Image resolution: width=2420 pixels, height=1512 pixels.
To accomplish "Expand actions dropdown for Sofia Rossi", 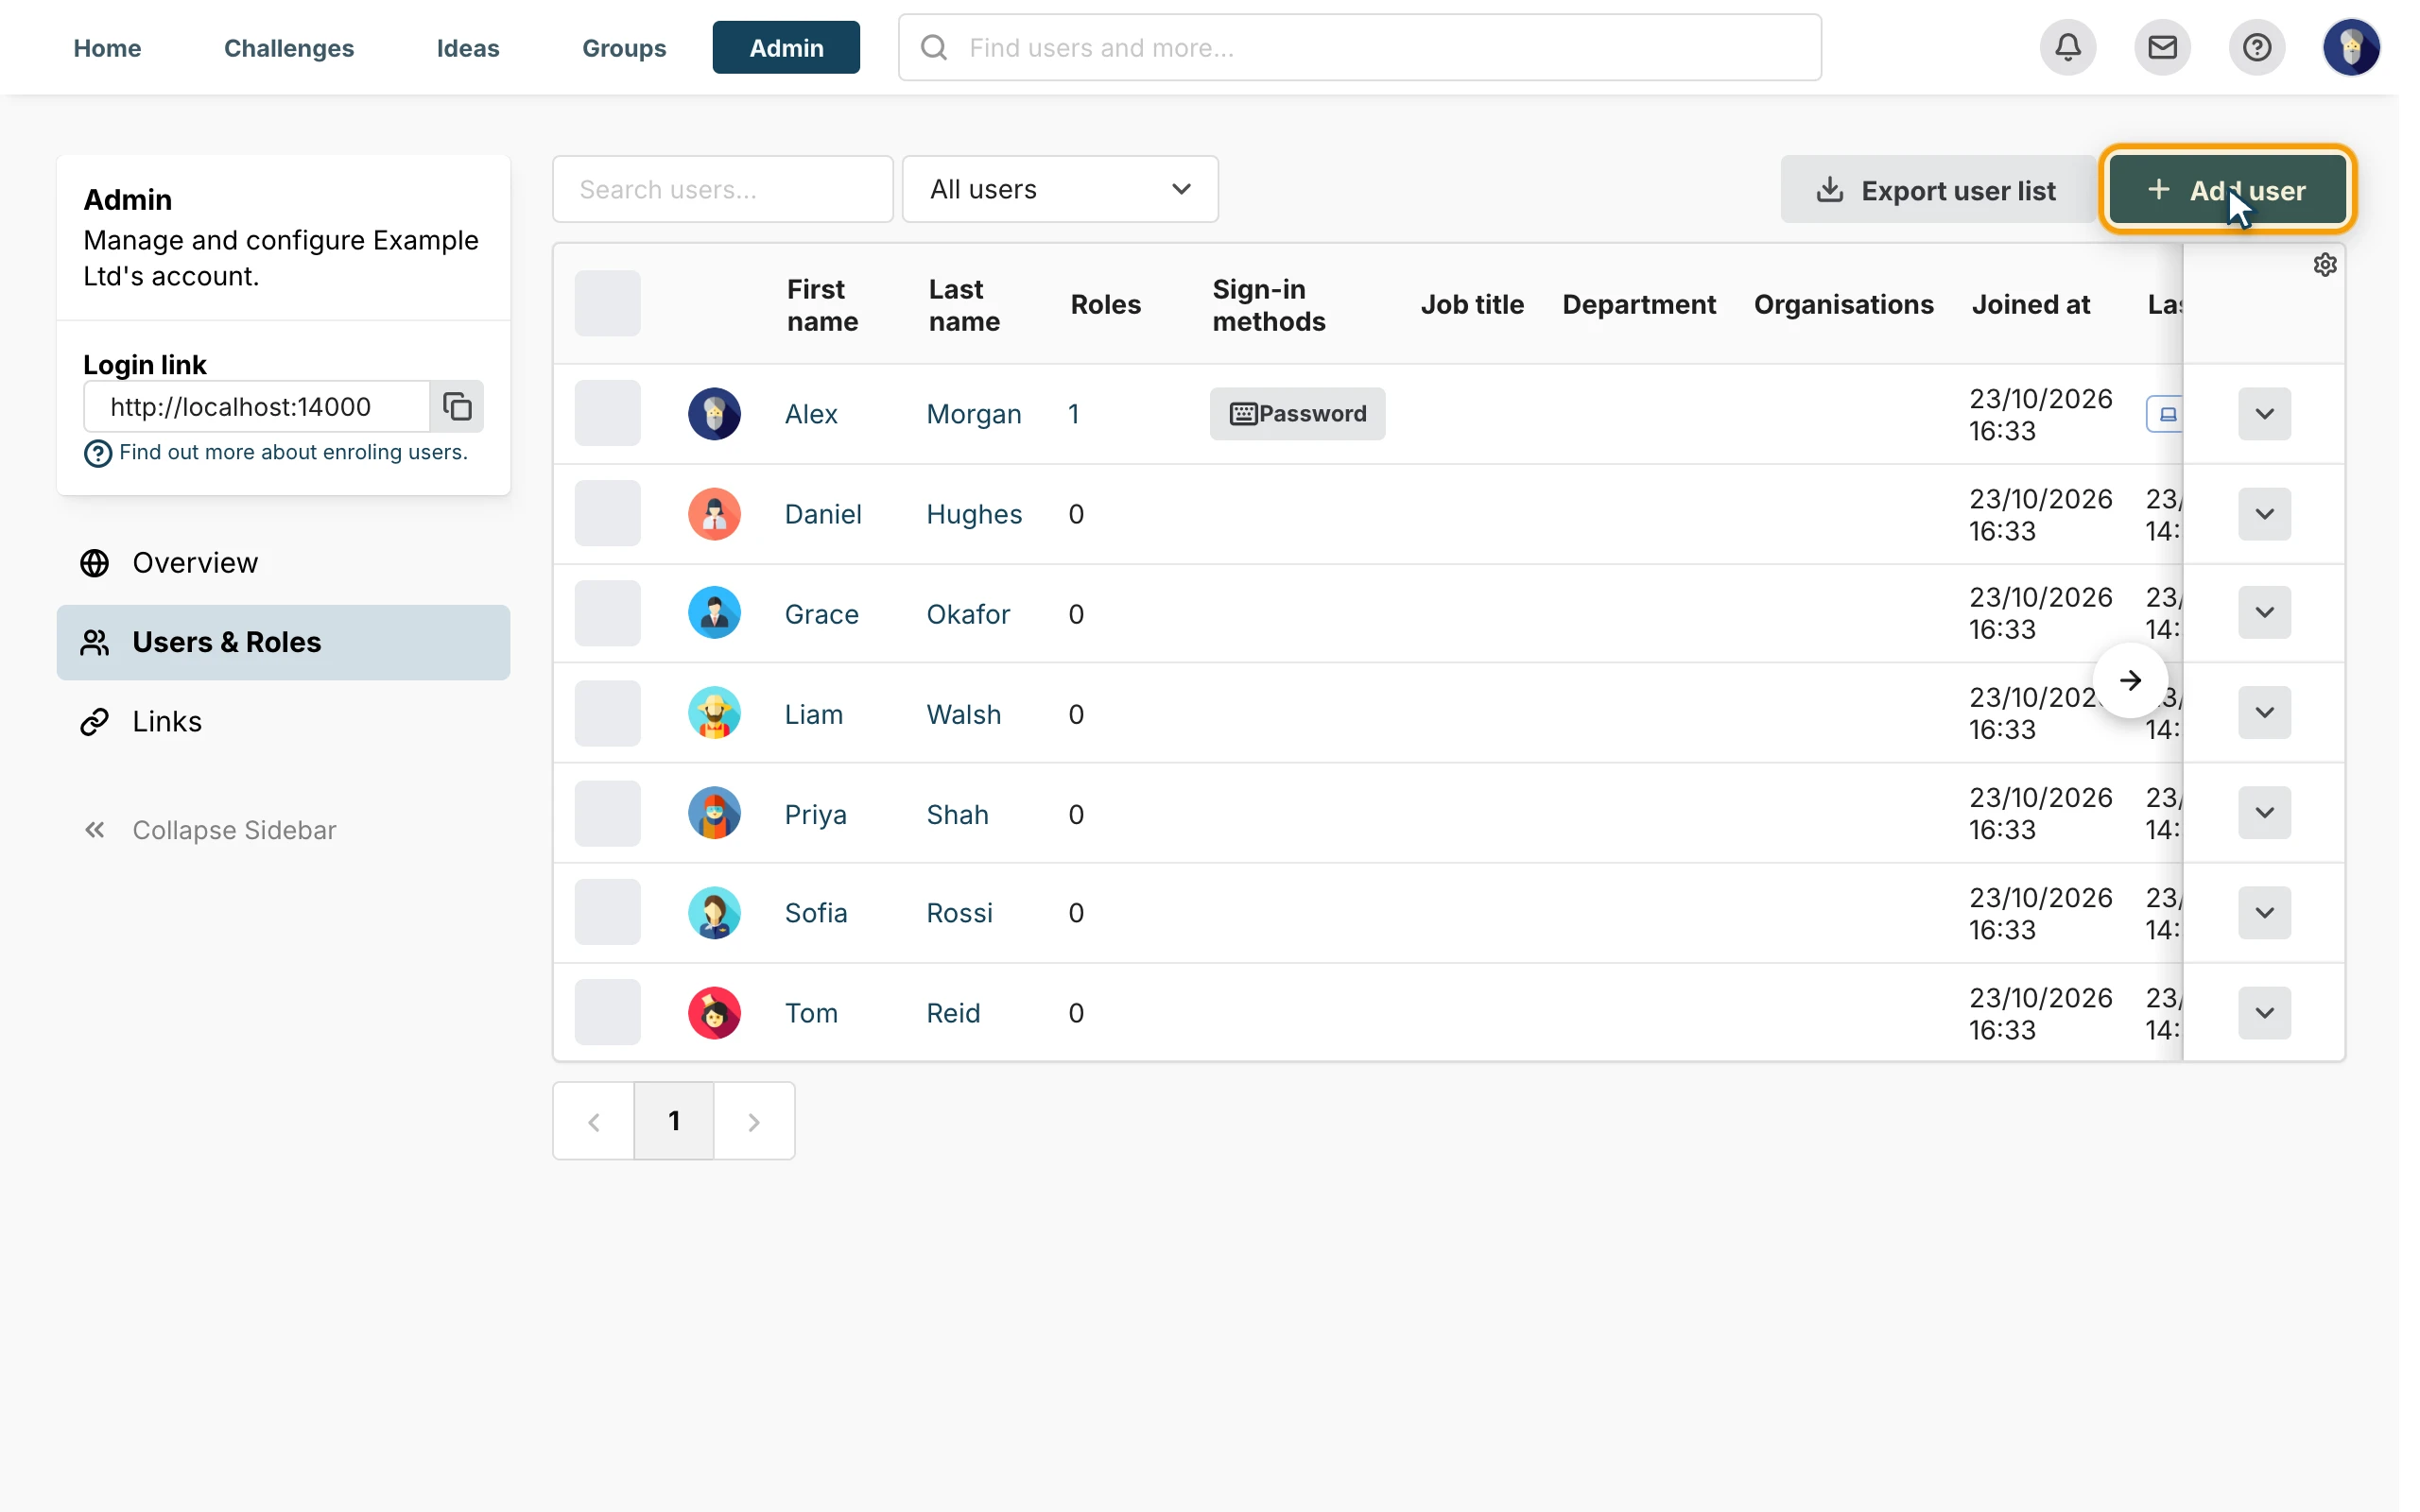I will click(2264, 913).
